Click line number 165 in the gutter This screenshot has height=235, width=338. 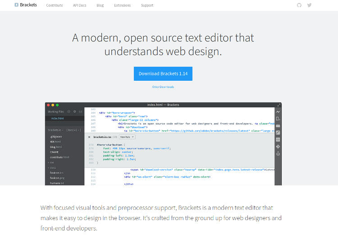point(93,116)
